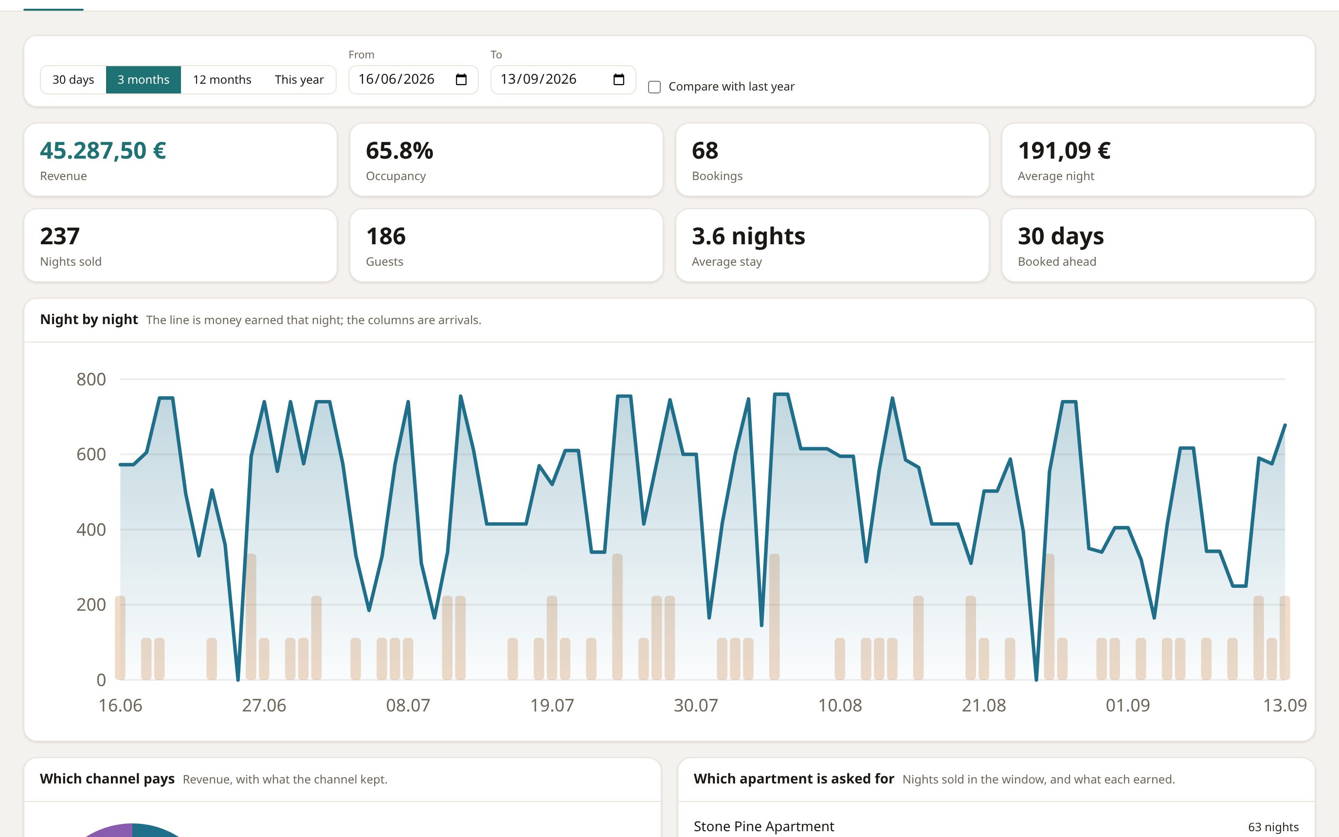The image size is (1339, 837).
Task: Select the 3 months range
Action: click(x=144, y=80)
